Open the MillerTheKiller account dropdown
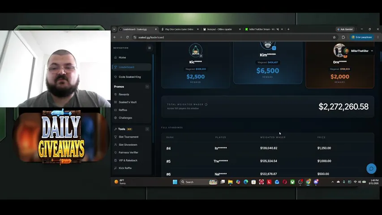The height and width of the screenshot is (215, 382). pos(358,51)
